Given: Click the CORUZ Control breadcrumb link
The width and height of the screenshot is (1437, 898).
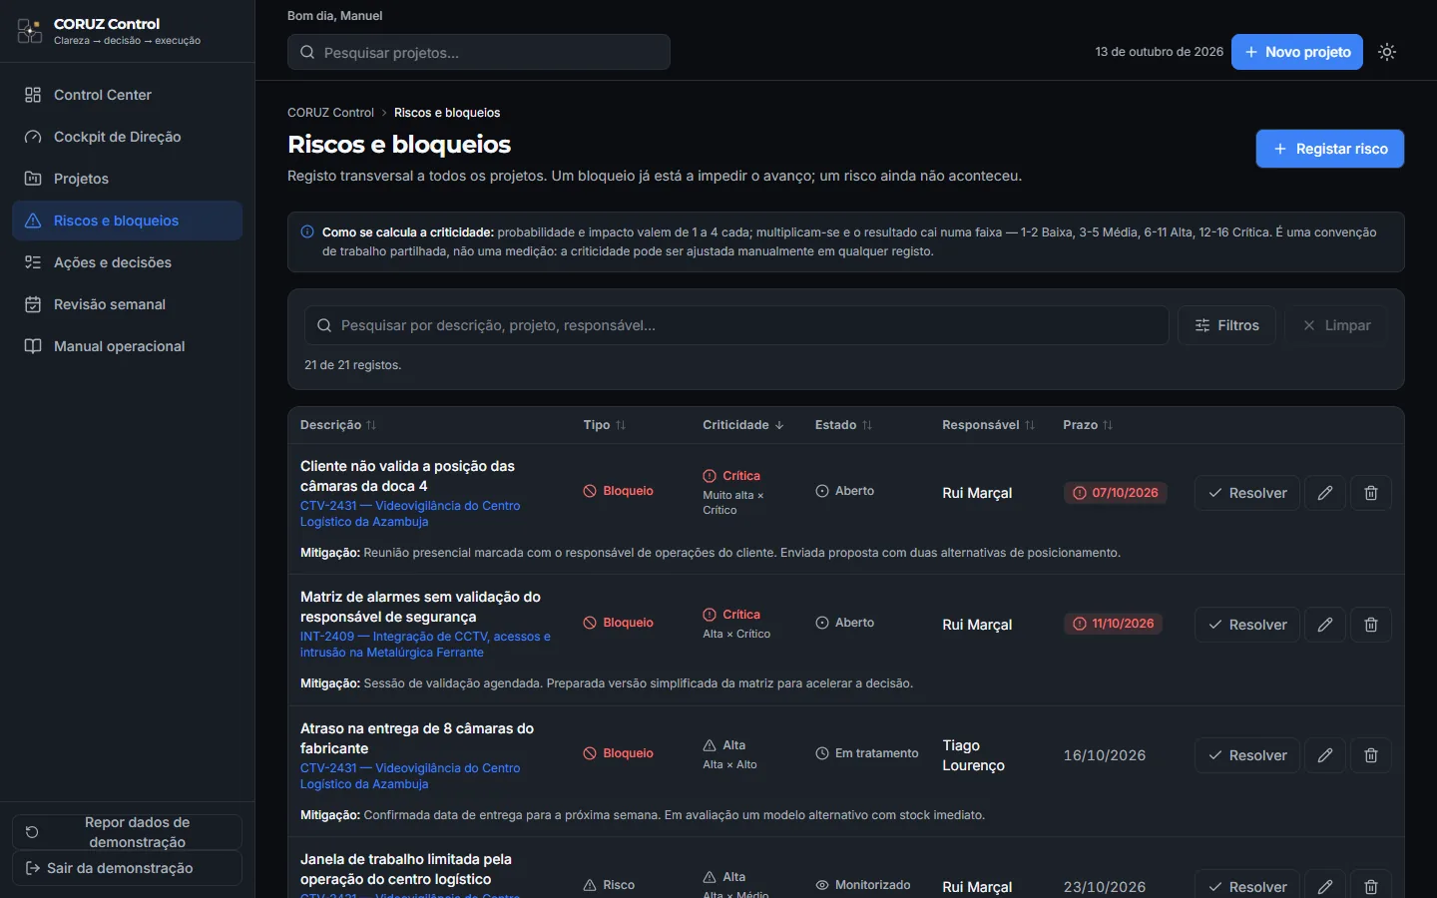Looking at the screenshot, I should [330, 113].
